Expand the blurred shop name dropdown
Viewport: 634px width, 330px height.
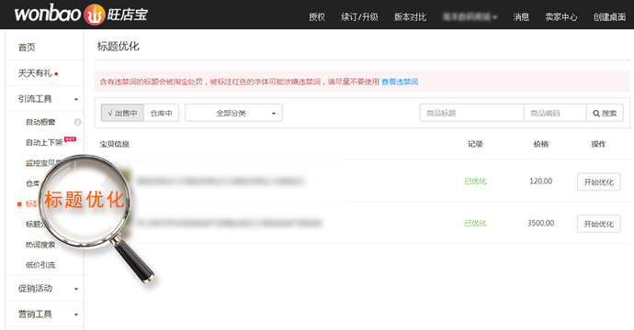(470, 16)
